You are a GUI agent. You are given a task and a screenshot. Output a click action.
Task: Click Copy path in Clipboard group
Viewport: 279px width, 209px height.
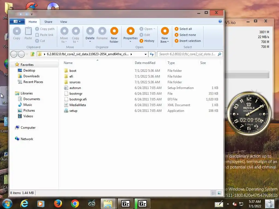[45, 29]
